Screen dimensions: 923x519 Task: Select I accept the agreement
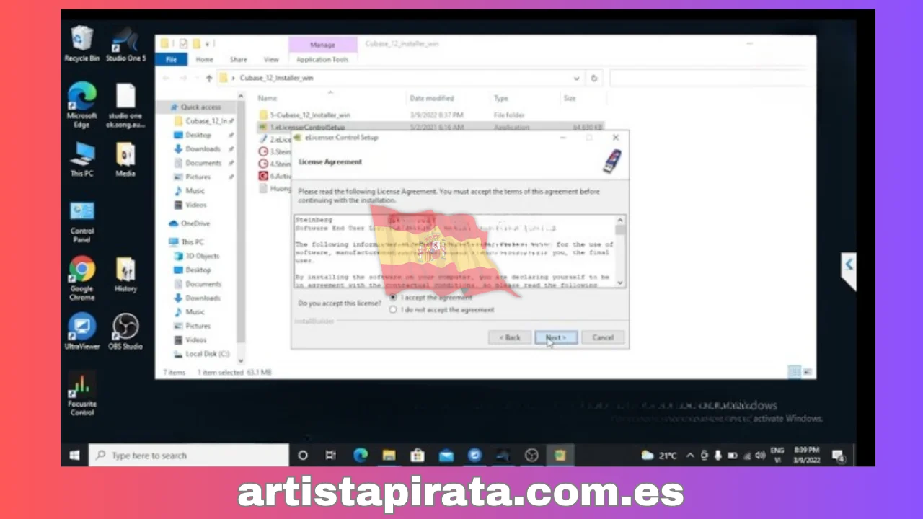(x=393, y=297)
